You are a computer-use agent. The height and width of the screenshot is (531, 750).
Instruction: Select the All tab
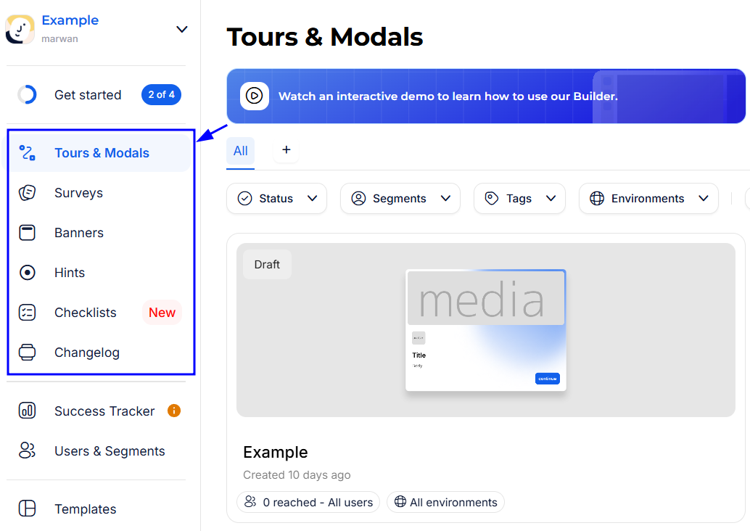pos(240,151)
